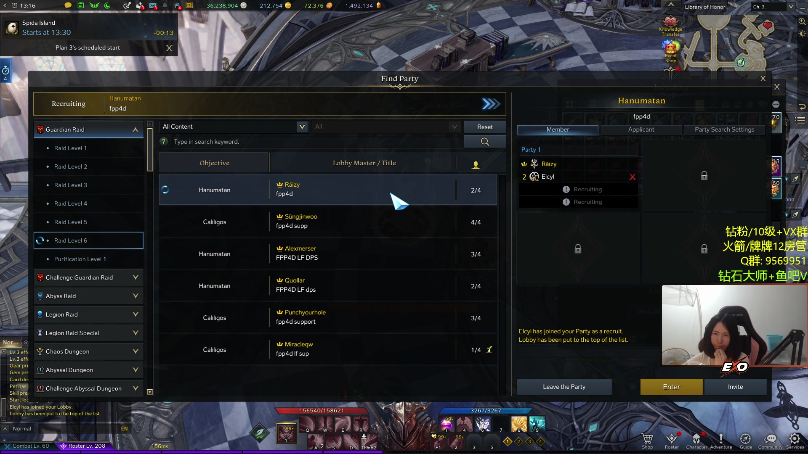Switch to Party Search Settings tab
808x454 pixels.
tap(724, 129)
